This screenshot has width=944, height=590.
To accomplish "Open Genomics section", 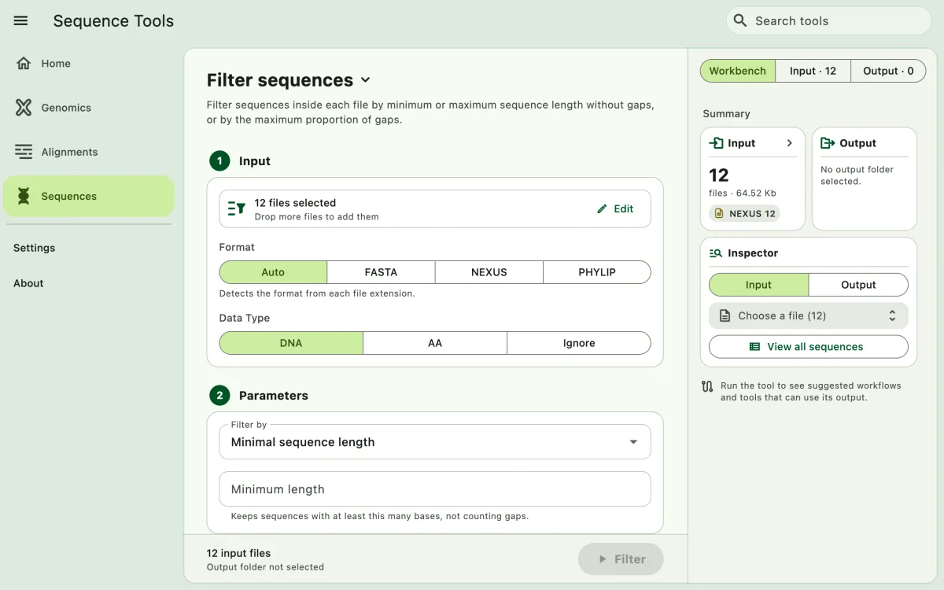I will [x=88, y=108].
